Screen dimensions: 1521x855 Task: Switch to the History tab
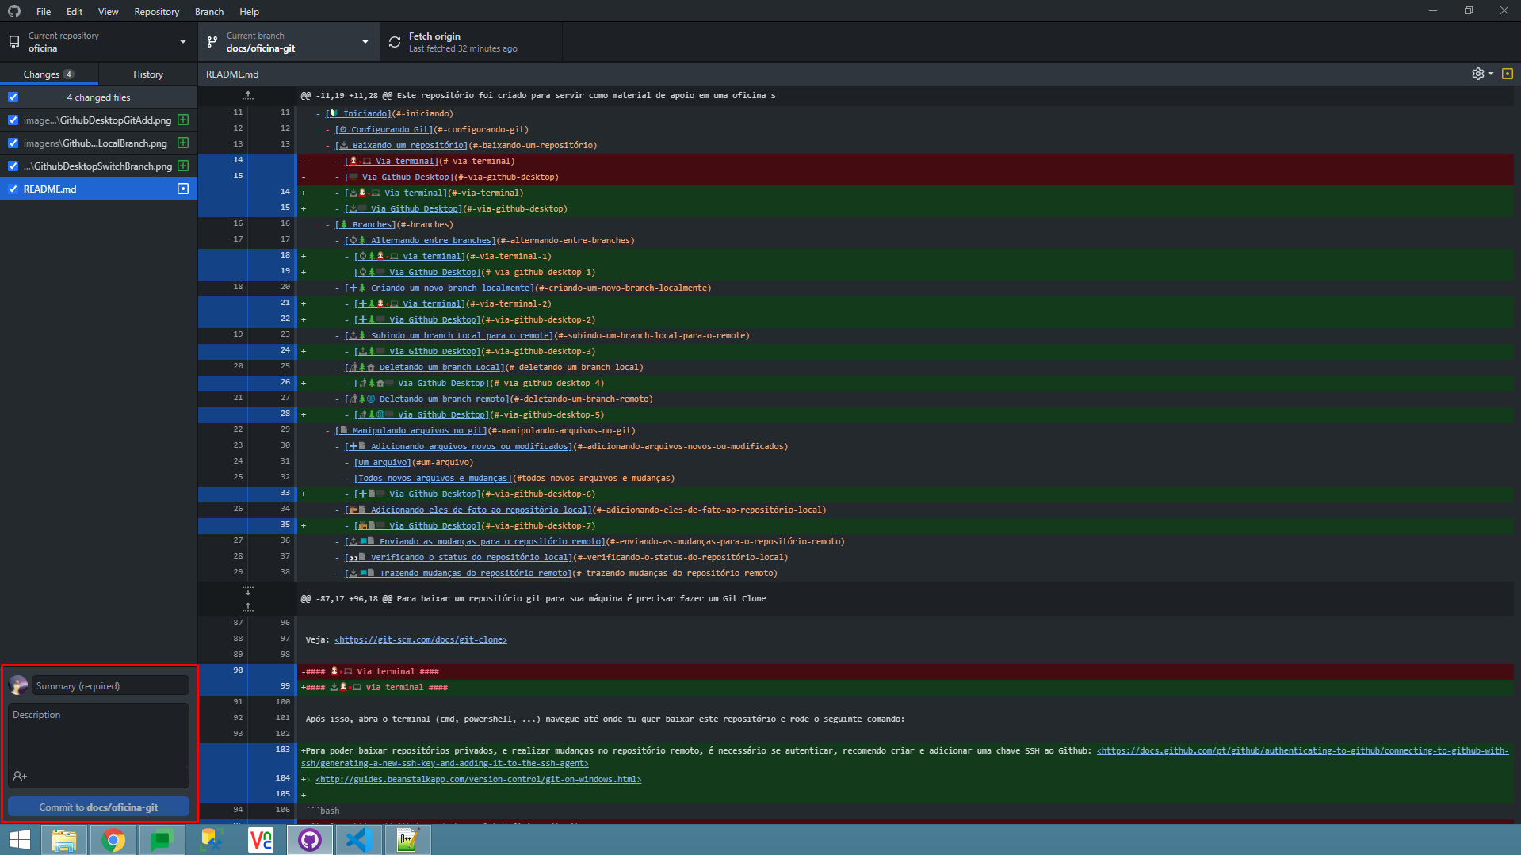(x=148, y=74)
